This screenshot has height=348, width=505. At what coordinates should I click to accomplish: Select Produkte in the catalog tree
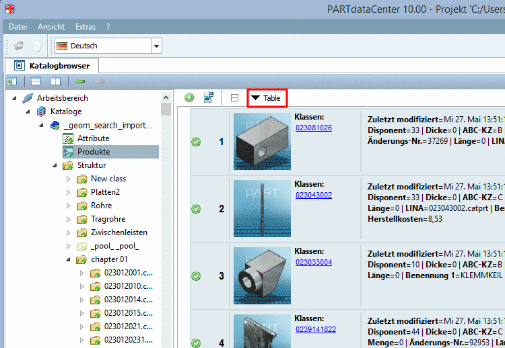tap(94, 152)
